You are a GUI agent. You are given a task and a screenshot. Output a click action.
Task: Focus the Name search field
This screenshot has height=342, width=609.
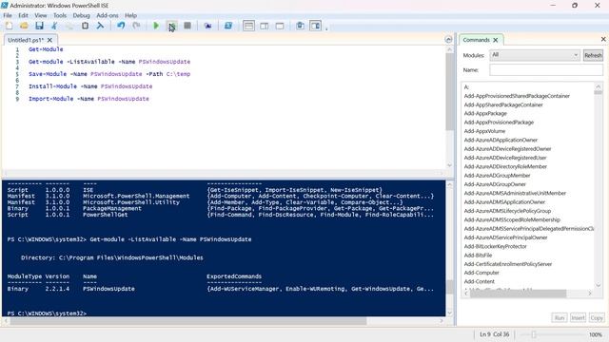click(546, 69)
